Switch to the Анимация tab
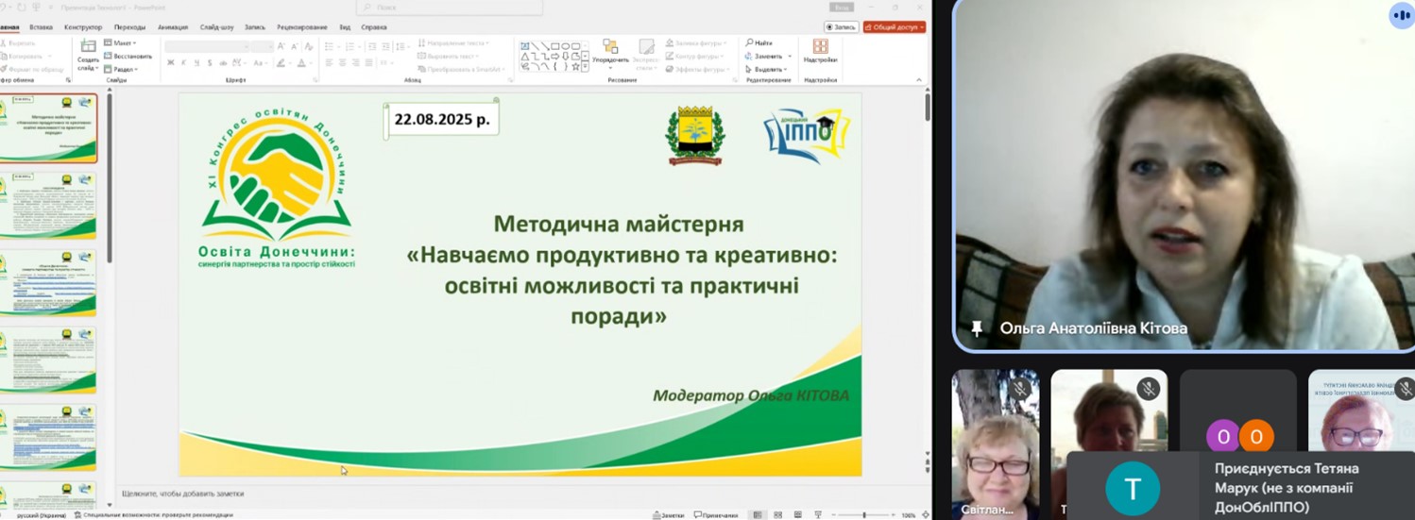The image size is (1415, 520). pos(173,27)
